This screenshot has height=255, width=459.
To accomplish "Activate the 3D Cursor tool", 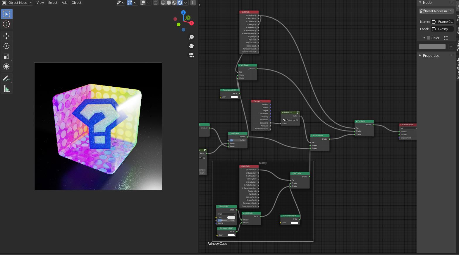I will (x=6, y=24).
